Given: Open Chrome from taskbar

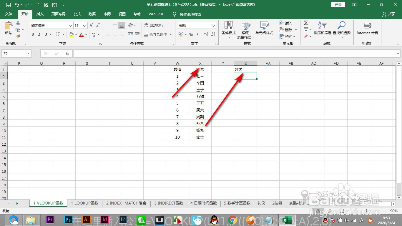Looking at the screenshot, I should [232, 220].
